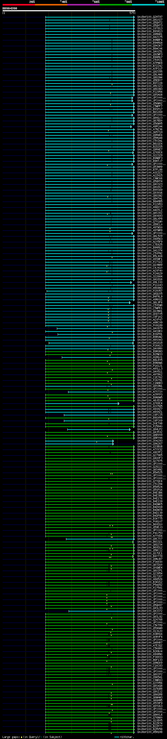The width and height of the screenshot is (167, 739).
Task: Select hit label UniRef100_B9SR13
Action: [150, 31]
